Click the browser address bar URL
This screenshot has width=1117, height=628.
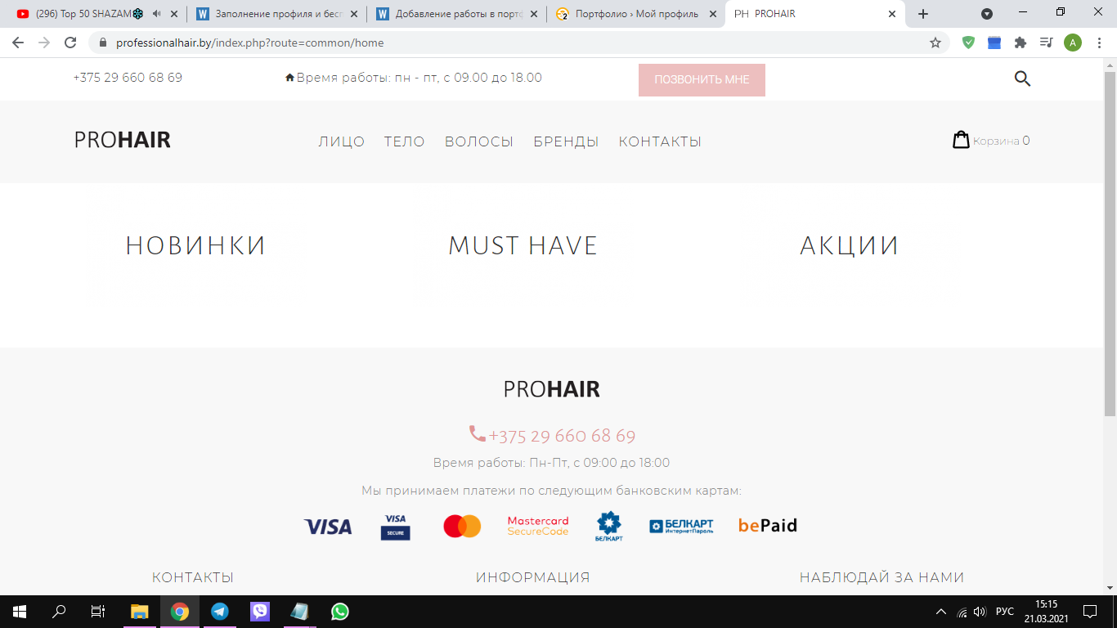click(250, 43)
